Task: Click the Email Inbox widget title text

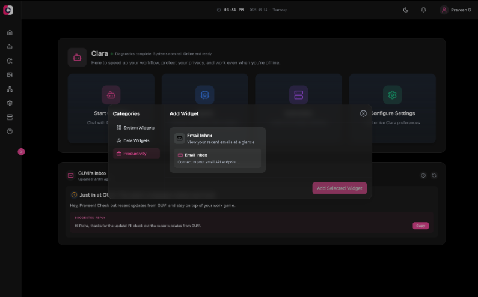Action: (200, 136)
